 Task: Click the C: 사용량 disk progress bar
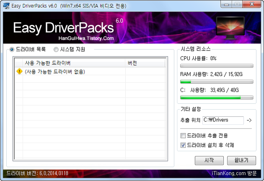[217, 97]
